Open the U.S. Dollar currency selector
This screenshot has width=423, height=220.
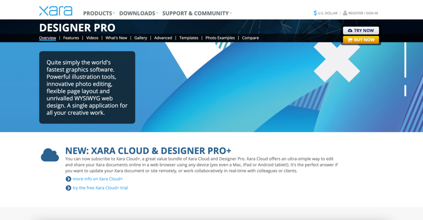coord(325,13)
